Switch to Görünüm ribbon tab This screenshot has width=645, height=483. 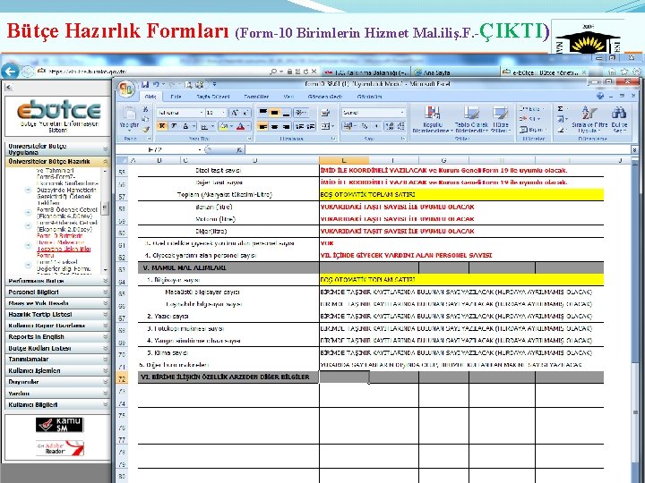point(369,97)
